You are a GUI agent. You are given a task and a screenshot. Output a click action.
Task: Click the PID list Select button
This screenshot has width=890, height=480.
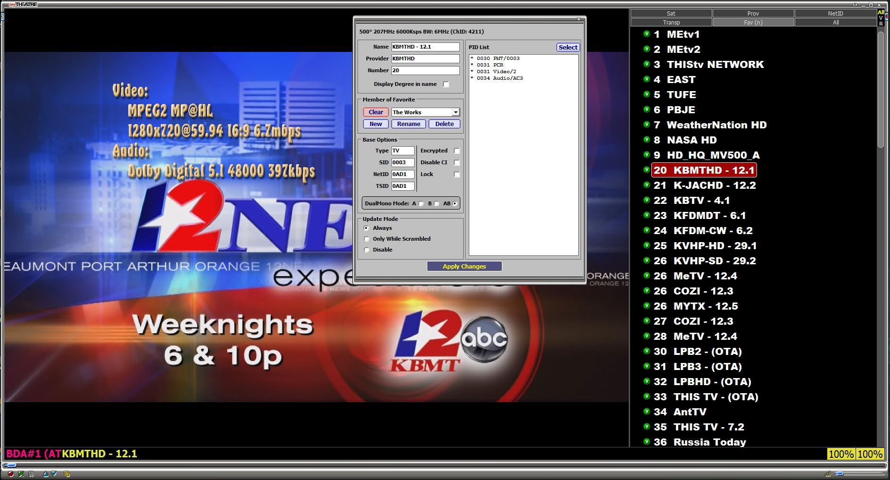[x=568, y=47]
